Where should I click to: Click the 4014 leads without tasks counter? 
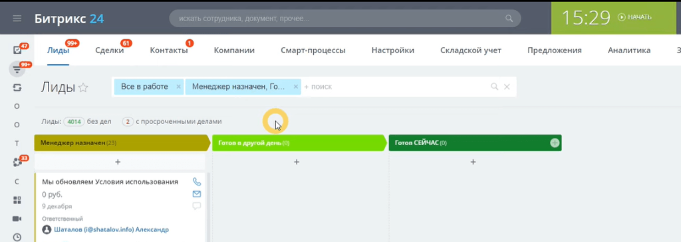pyautogui.click(x=74, y=121)
